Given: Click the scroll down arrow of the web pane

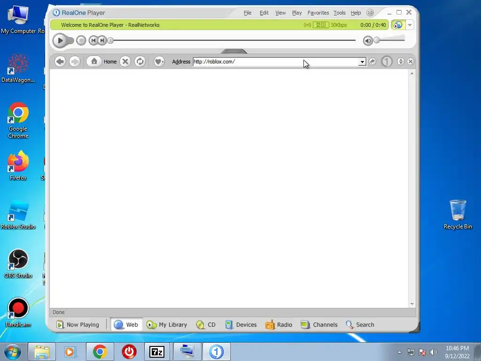Looking at the screenshot, I should point(411,304).
